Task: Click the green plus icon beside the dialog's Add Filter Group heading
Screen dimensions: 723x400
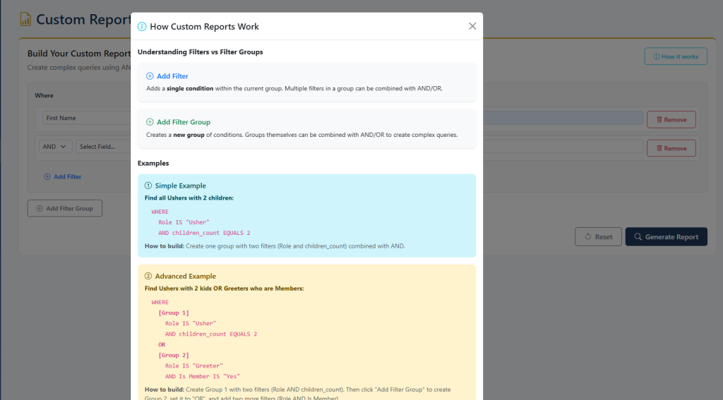Action: click(x=150, y=122)
